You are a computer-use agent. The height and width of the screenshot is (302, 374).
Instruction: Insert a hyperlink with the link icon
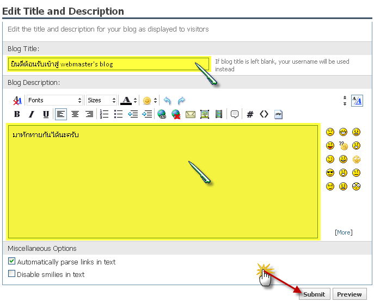(x=162, y=114)
